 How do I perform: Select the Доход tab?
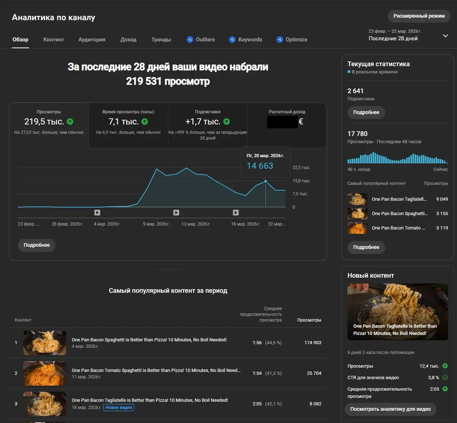click(x=128, y=40)
